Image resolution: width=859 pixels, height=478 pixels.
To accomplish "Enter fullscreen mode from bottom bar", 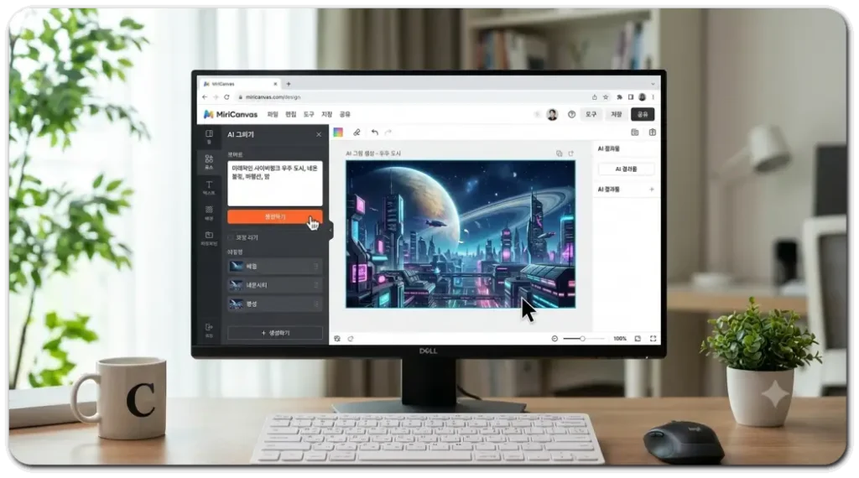I will click(653, 339).
